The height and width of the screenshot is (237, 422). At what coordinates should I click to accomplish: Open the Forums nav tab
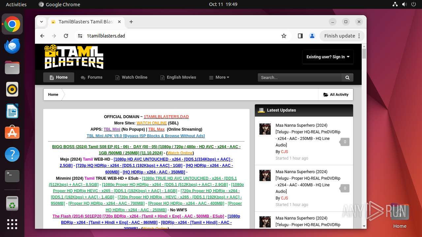point(92,77)
